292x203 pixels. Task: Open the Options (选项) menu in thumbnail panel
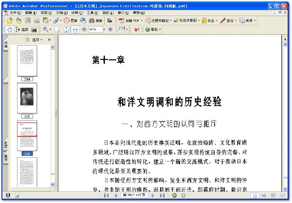click(37, 39)
